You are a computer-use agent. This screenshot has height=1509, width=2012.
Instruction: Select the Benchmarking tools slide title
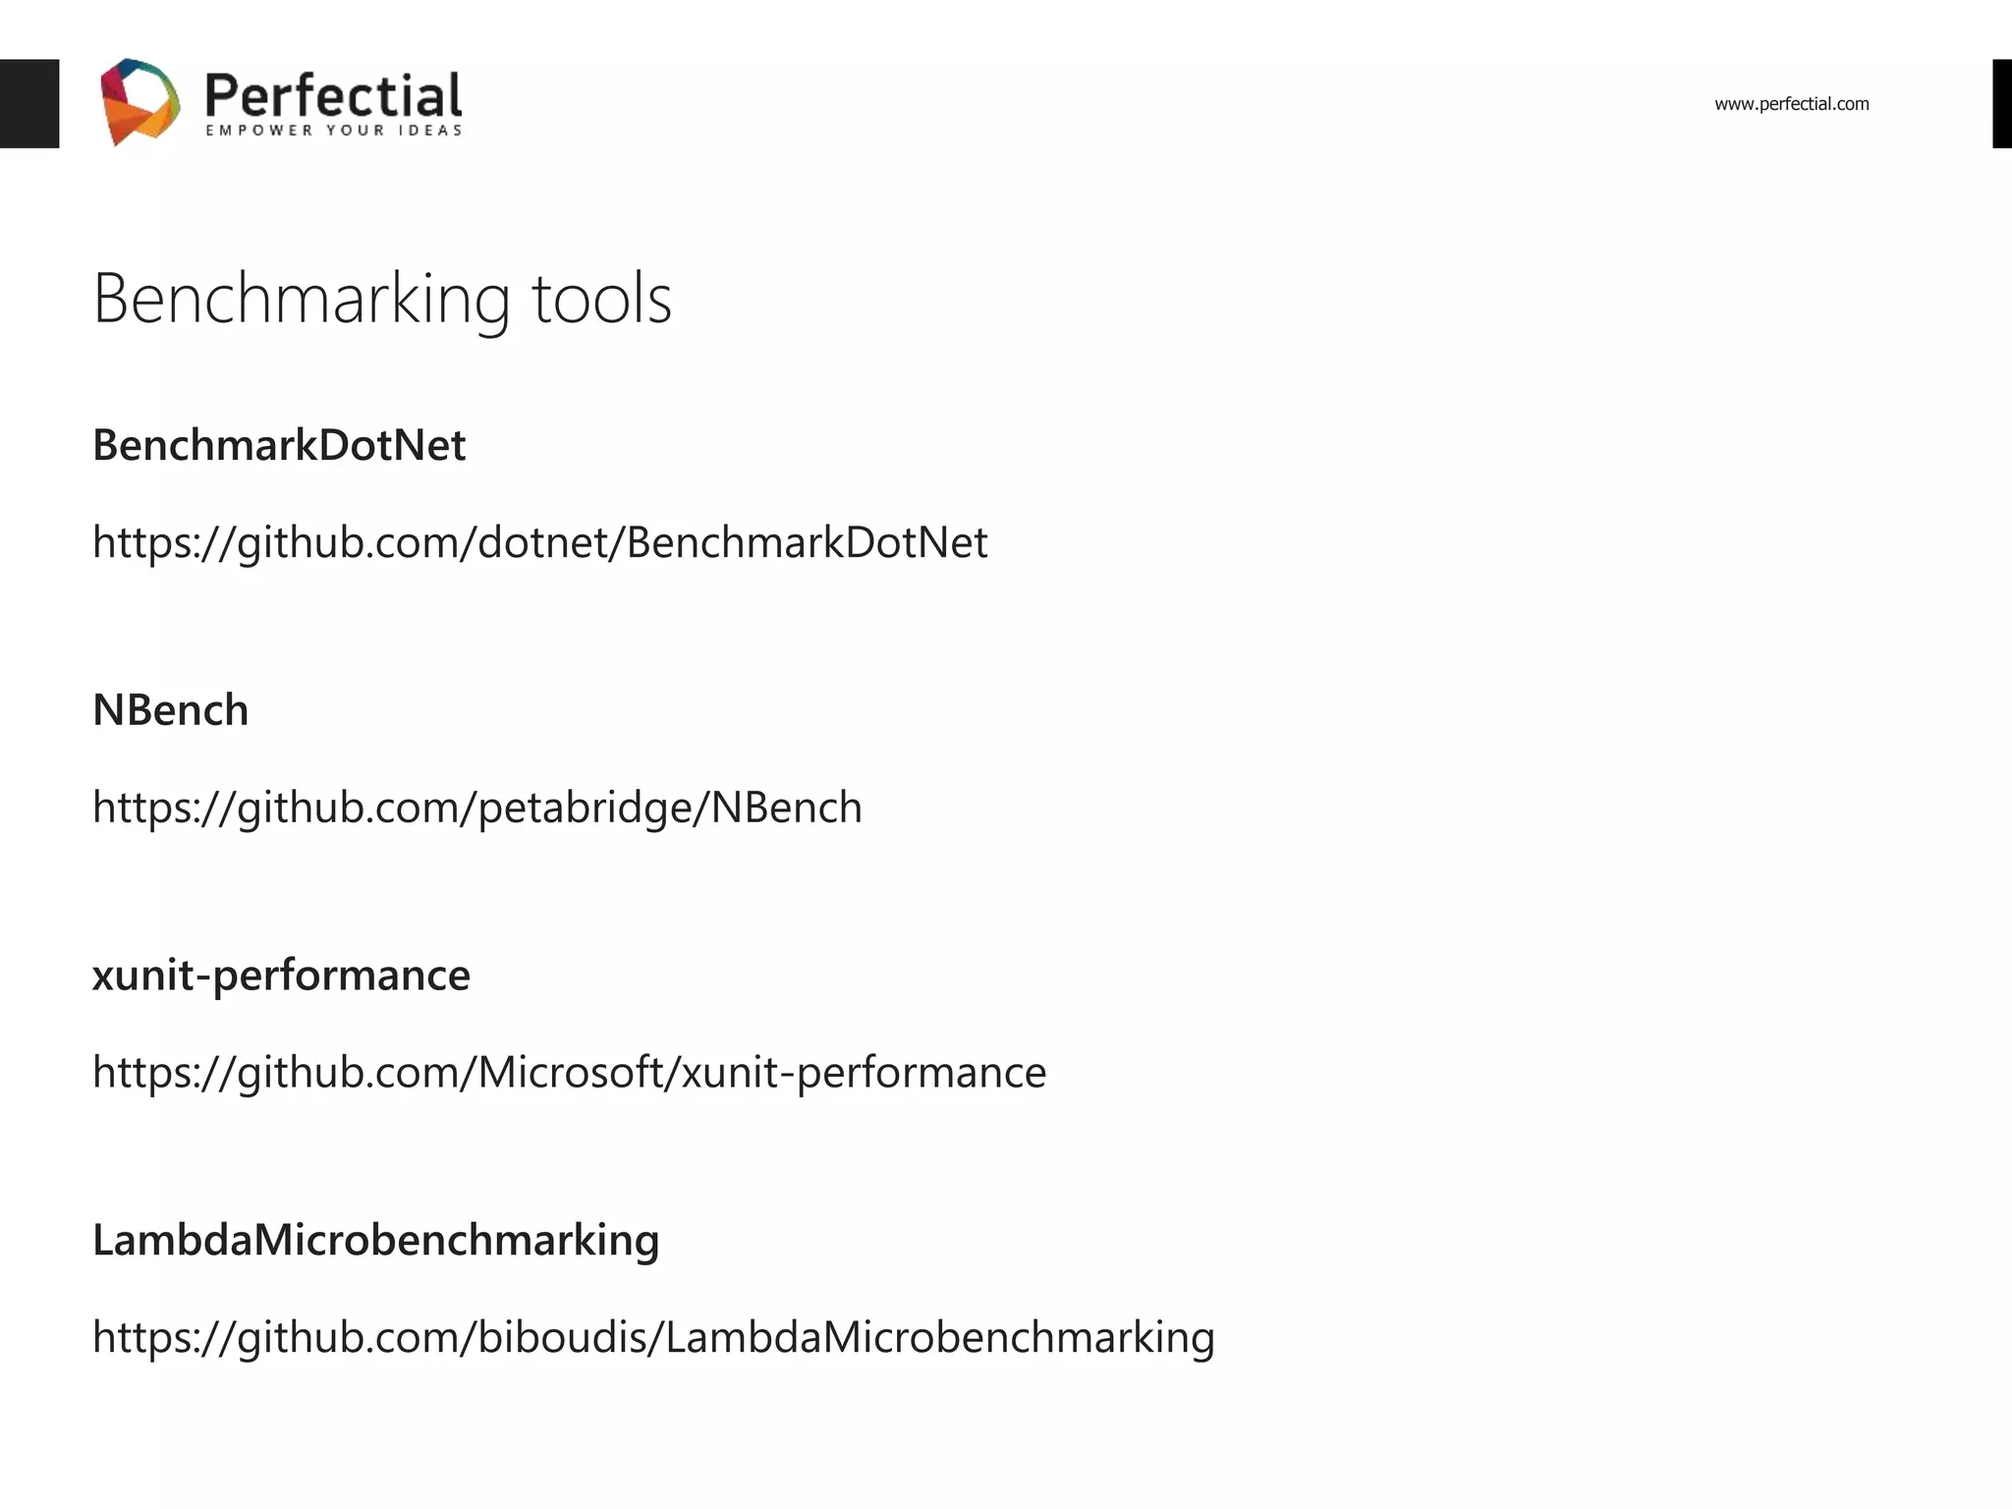coord(382,300)
